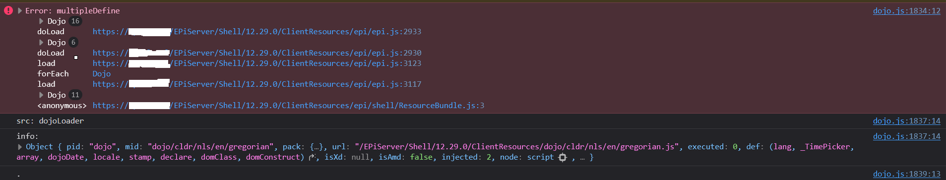Click the script node reveal icon
The image size is (946, 180).
click(x=562, y=157)
